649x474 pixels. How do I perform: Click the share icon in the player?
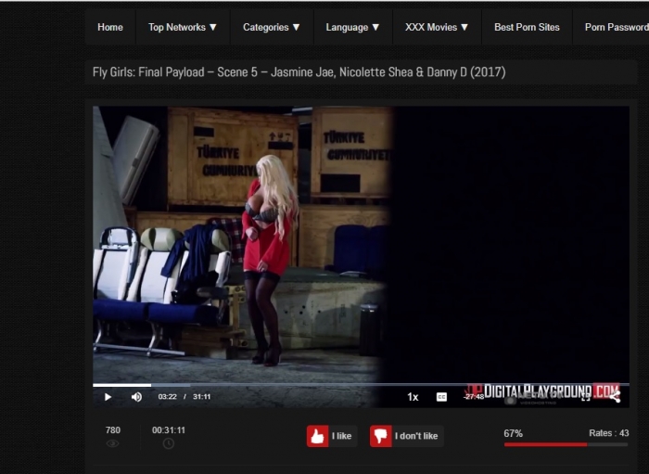pos(615,397)
